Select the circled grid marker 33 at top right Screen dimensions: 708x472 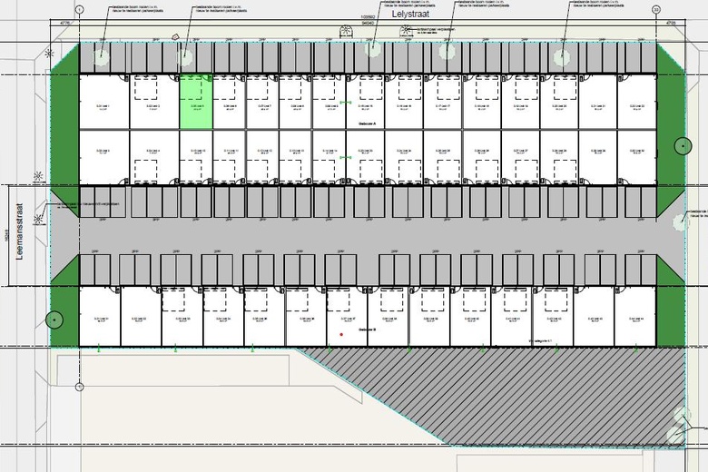click(656, 9)
